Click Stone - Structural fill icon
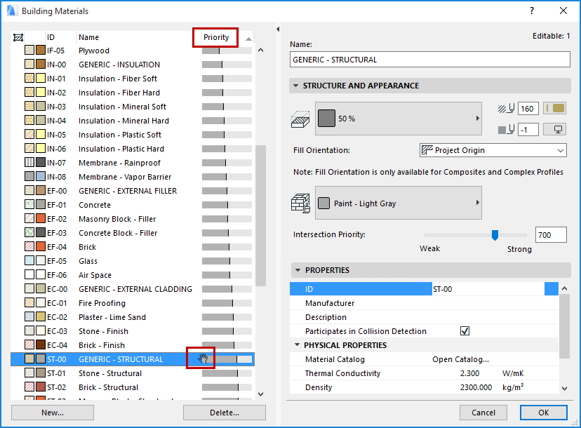The image size is (581, 428). pos(29,373)
